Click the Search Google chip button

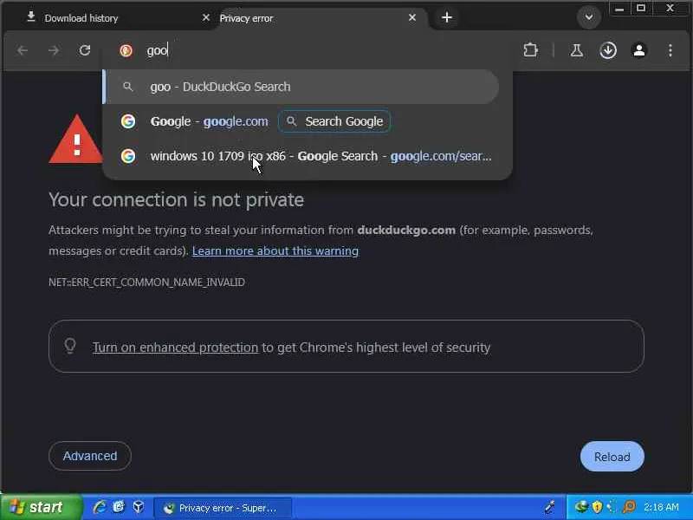334,121
